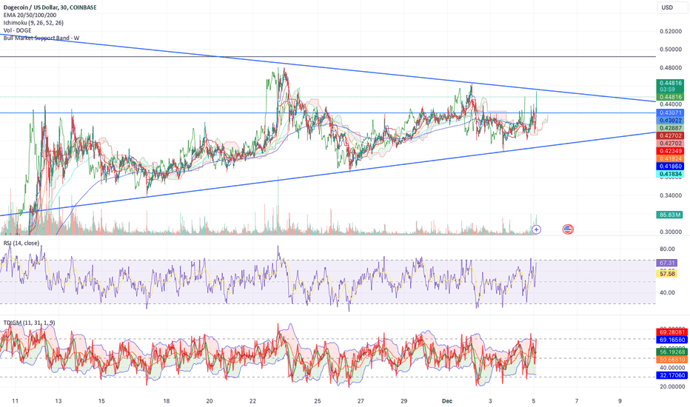This screenshot has height=407, width=690.
Task: Select the EMA 20/50/100/200 indicator label
Action: point(30,15)
